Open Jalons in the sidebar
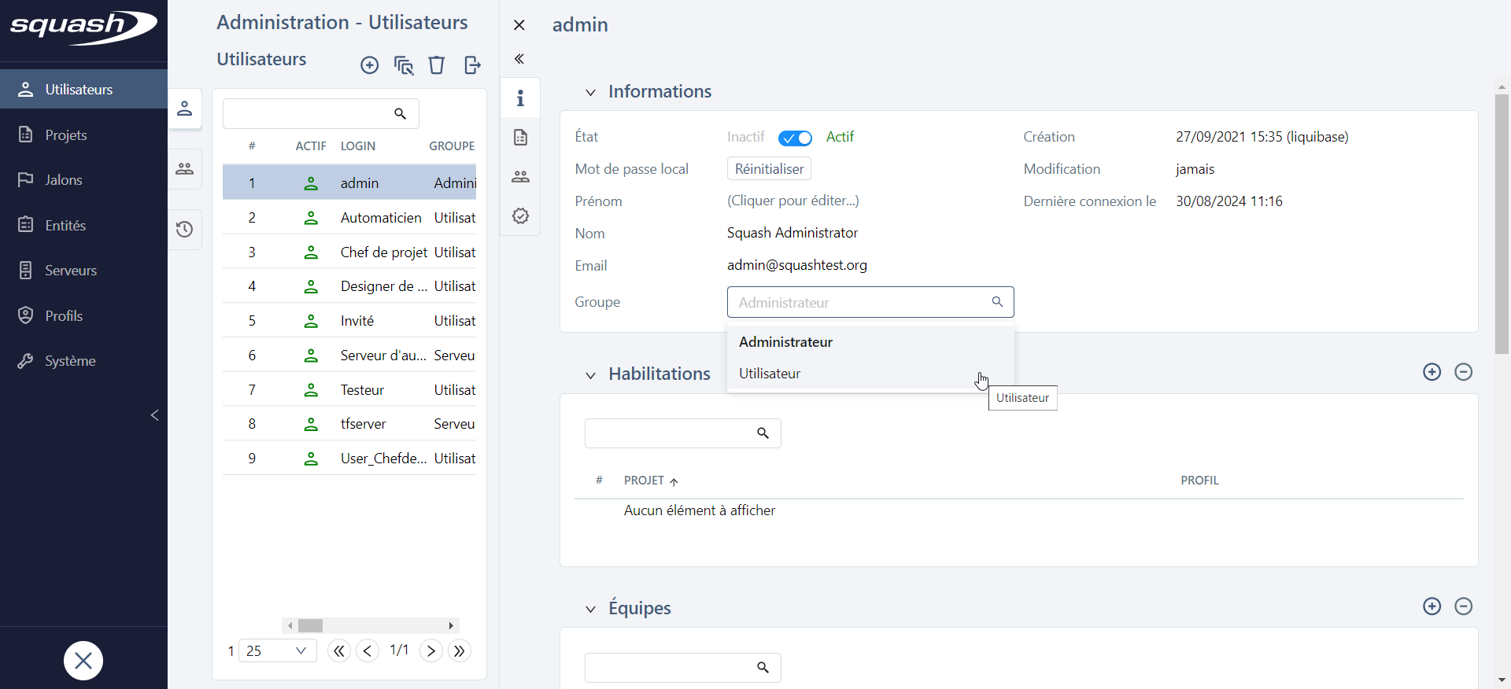 (x=83, y=180)
